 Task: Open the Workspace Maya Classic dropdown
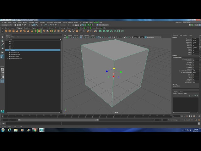click(x=191, y=22)
